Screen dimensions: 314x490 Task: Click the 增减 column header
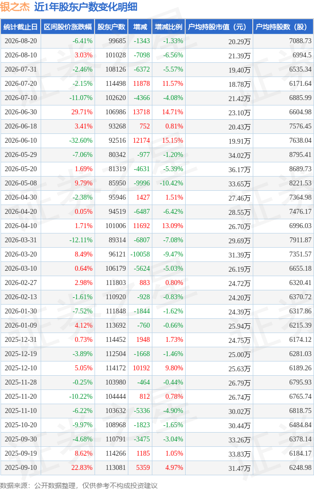point(140,27)
